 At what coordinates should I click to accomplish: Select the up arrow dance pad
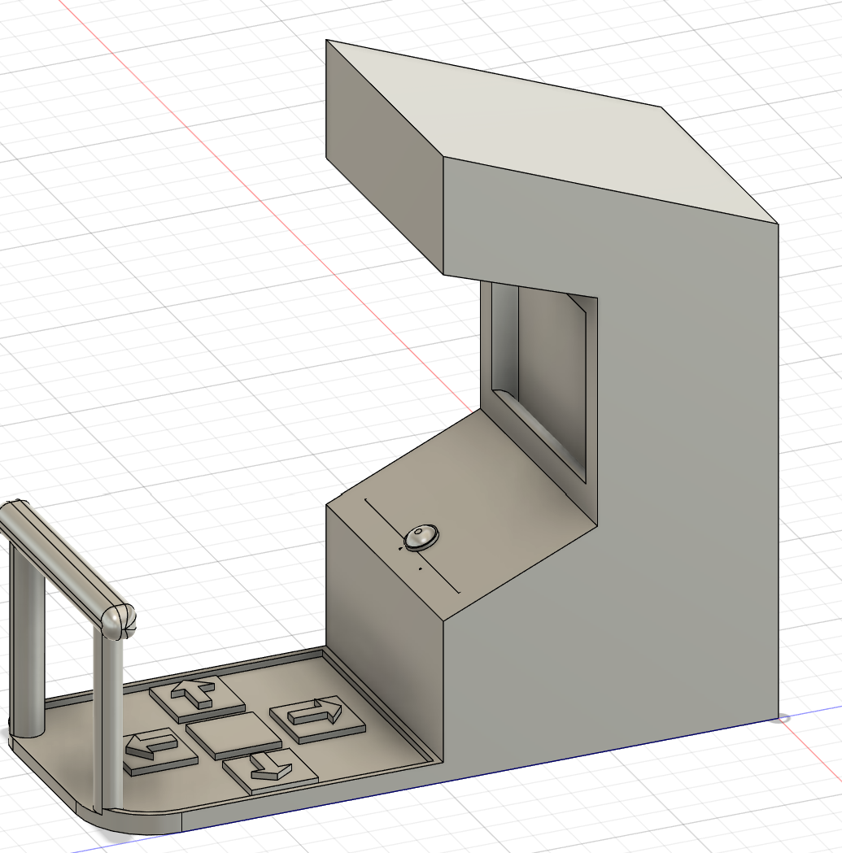click(197, 700)
